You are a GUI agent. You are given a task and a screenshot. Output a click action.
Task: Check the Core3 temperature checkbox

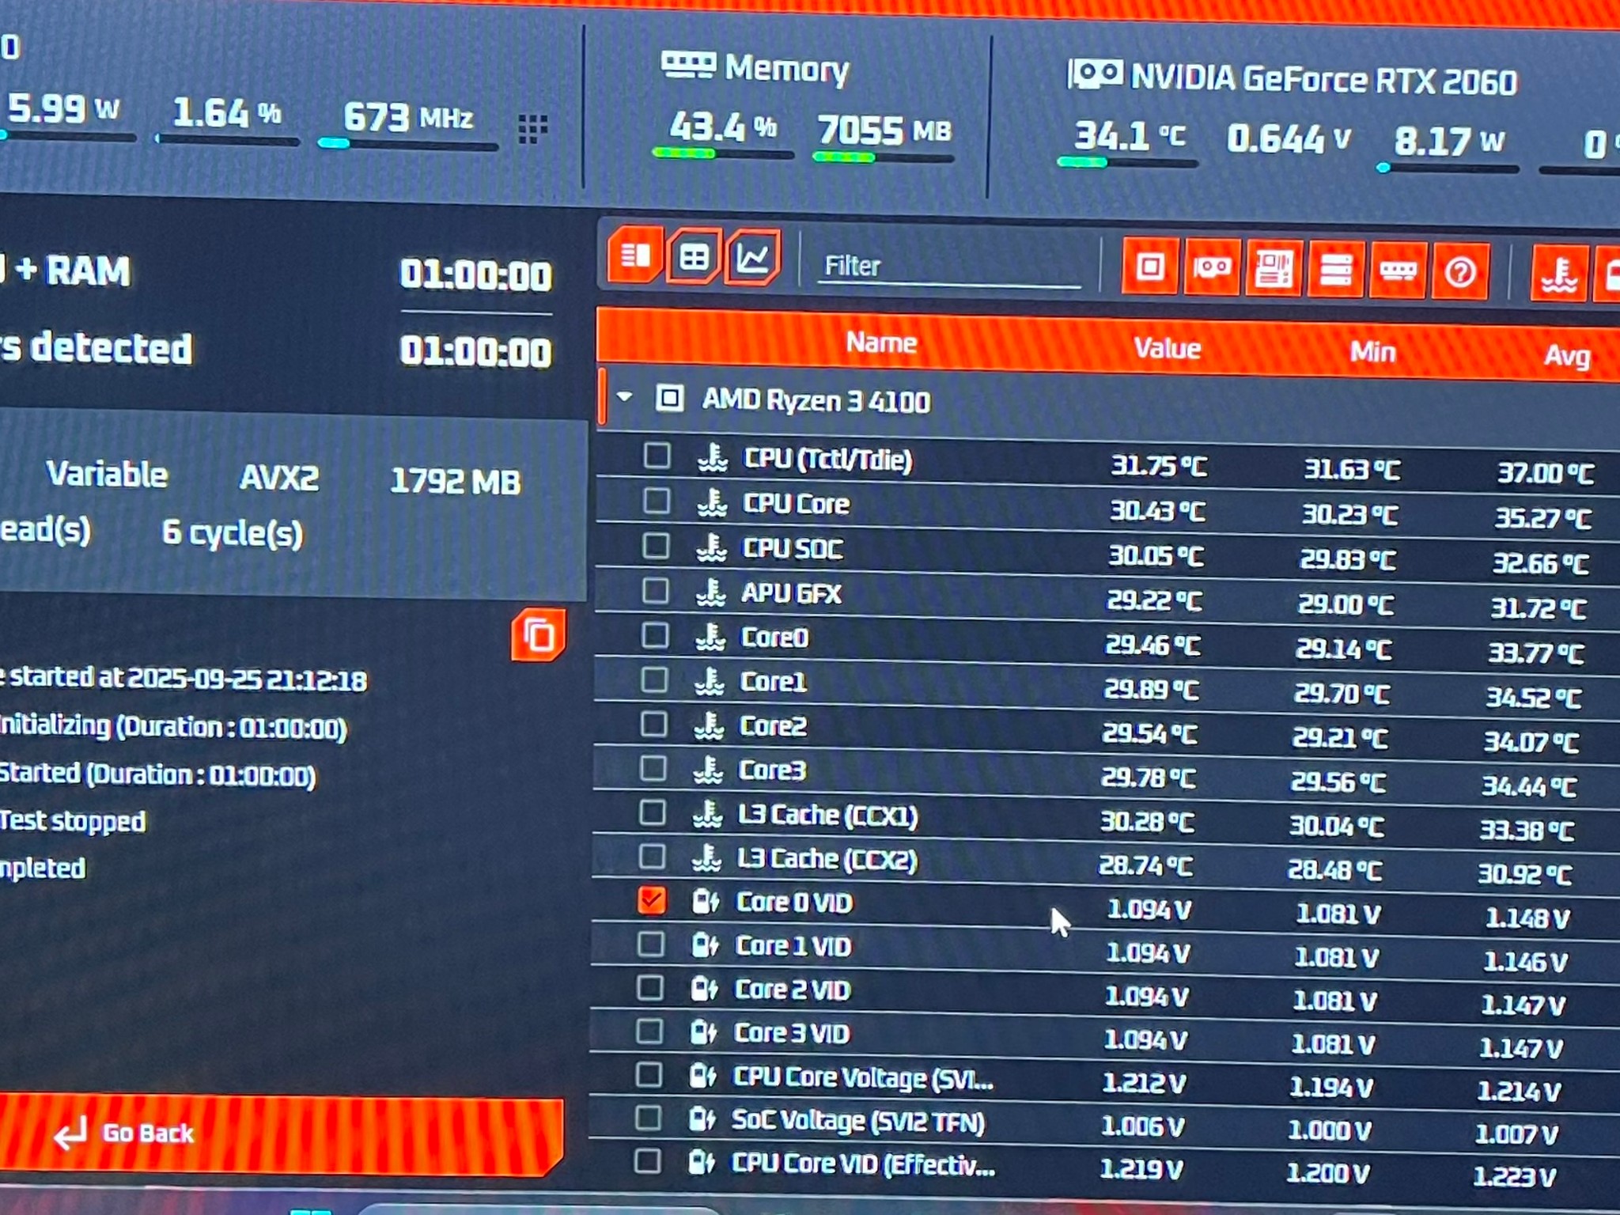(653, 768)
